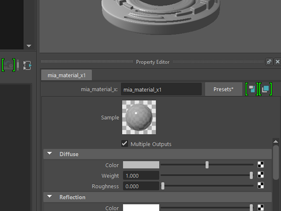Click the material Sample sphere thumbnail
The image size is (281, 211).
(139, 117)
